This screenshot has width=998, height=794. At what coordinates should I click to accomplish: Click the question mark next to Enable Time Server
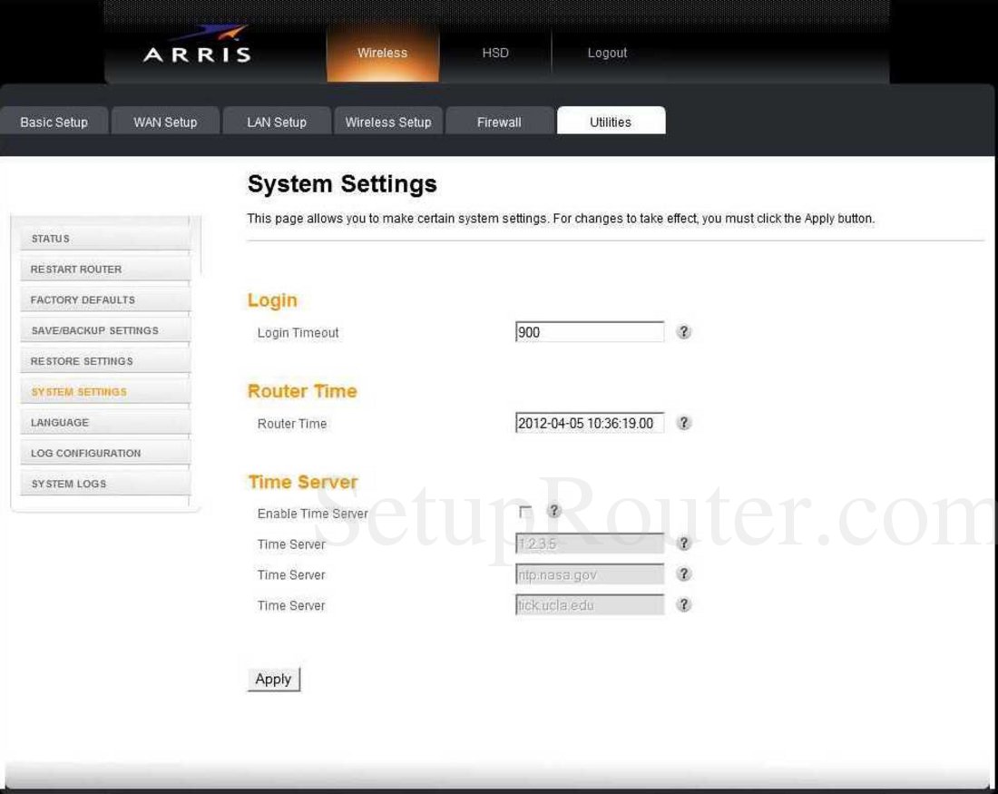(x=555, y=511)
